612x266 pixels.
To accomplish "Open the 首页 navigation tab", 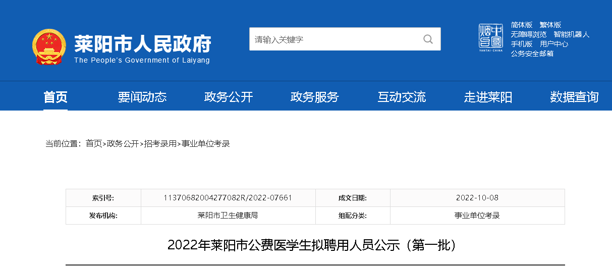I will tap(55, 97).
